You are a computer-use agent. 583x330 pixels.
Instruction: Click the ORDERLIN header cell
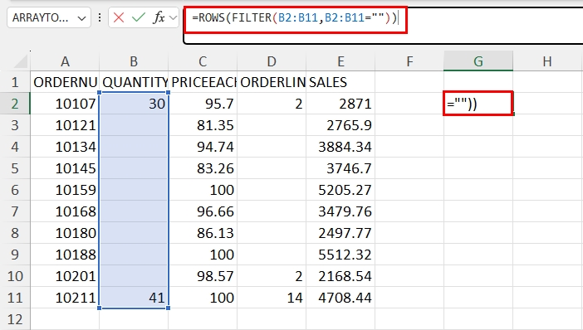pyautogui.click(x=272, y=82)
